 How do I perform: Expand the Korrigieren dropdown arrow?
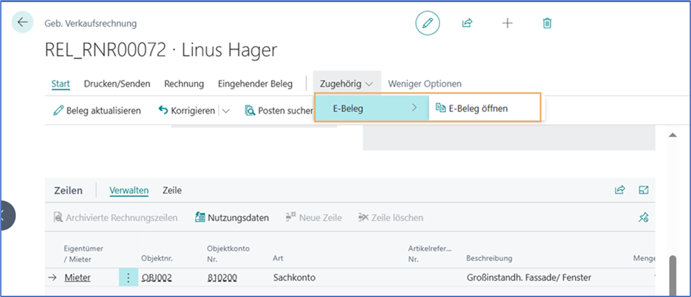(226, 111)
